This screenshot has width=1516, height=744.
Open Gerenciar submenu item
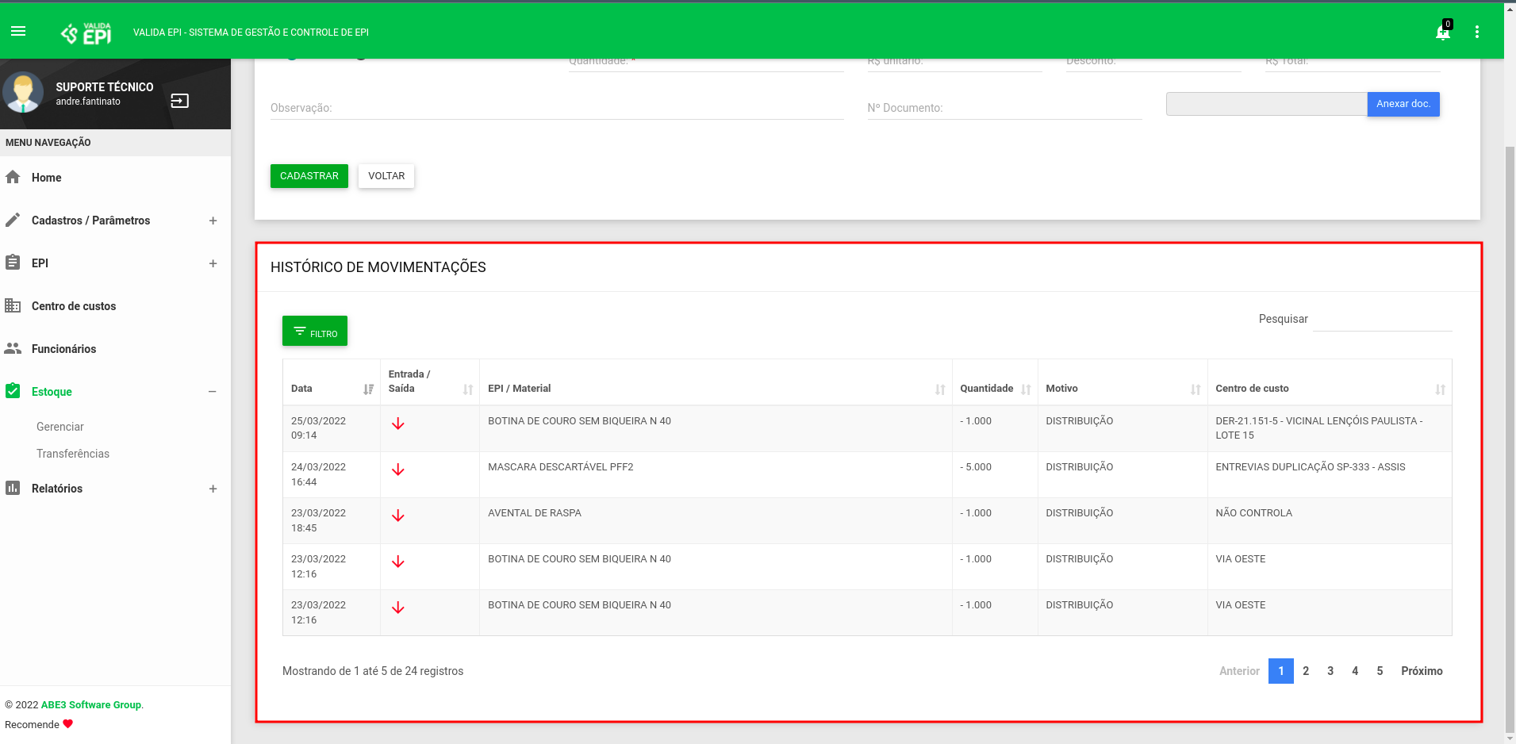59,427
